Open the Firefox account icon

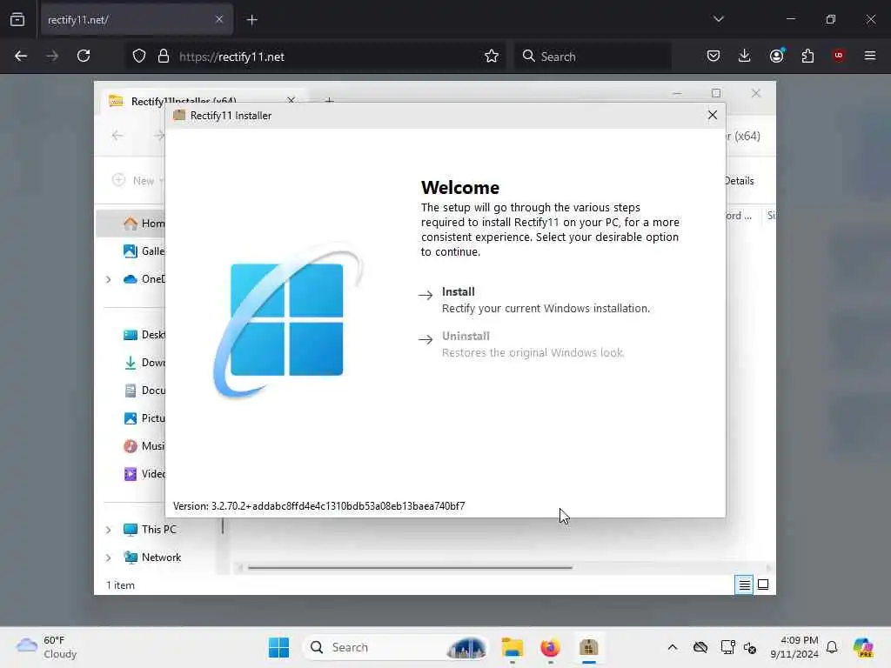click(x=776, y=57)
